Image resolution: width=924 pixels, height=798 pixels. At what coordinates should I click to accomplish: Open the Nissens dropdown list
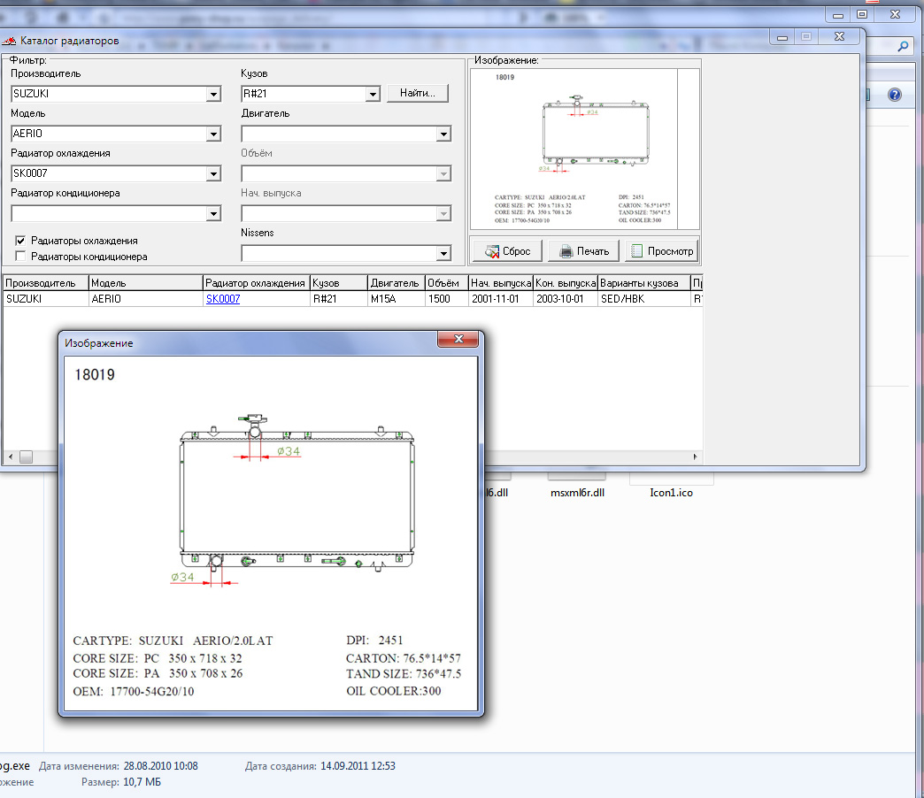tap(443, 255)
